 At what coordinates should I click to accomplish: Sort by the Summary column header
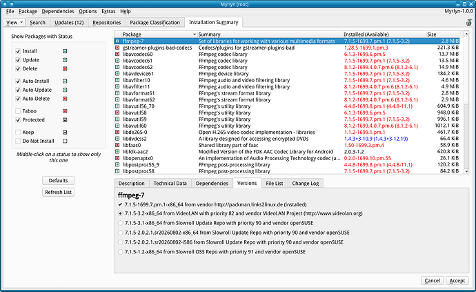pyautogui.click(x=270, y=35)
